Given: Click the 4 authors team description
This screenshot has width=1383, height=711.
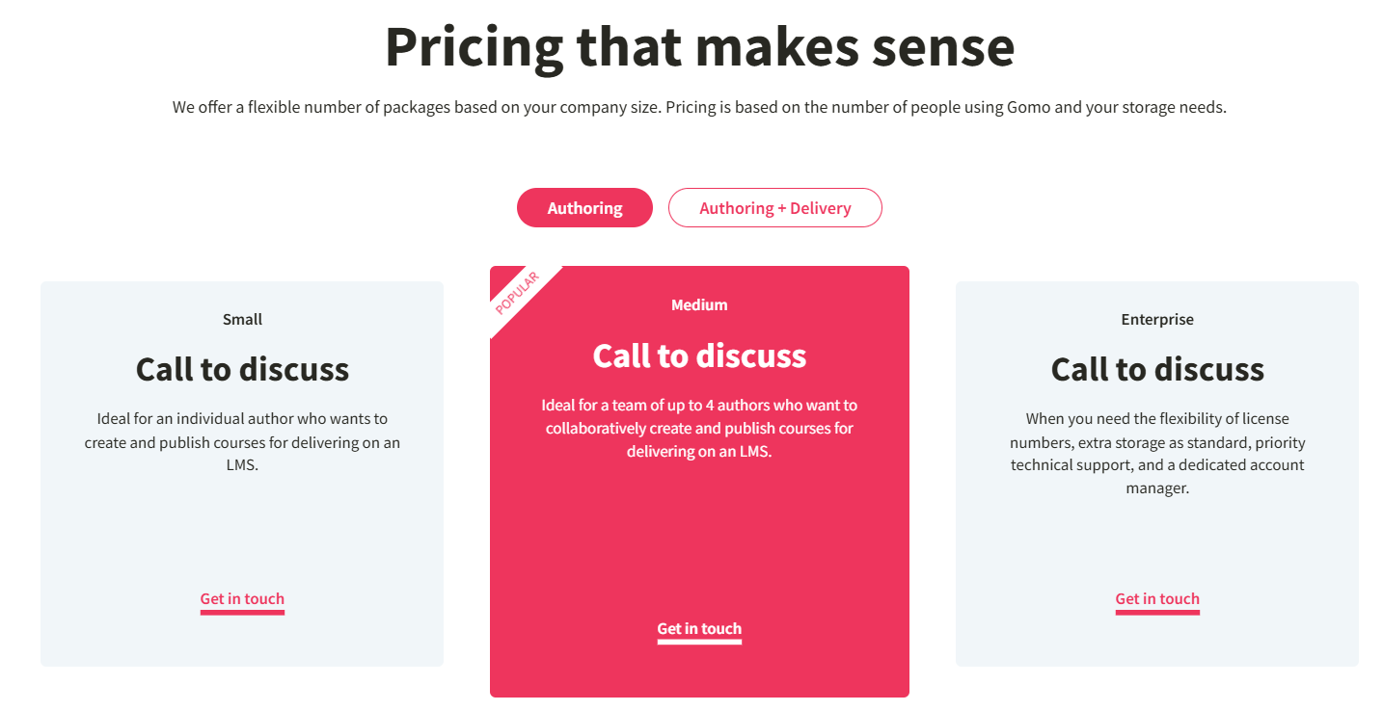Looking at the screenshot, I should click(x=699, y=428).
